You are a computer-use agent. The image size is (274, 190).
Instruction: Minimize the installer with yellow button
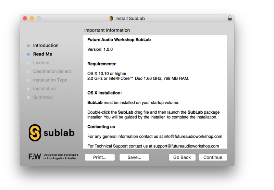(32, 18)
